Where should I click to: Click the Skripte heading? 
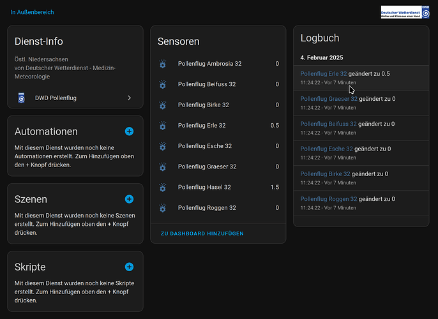coord(30,267)
